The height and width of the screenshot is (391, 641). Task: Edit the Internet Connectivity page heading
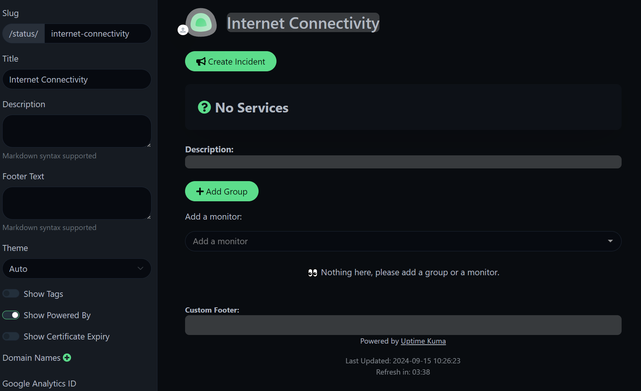click(x=303, y=23)
